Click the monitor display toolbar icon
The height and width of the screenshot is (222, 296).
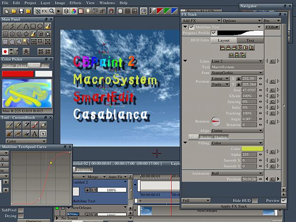(x=144, y=11)
